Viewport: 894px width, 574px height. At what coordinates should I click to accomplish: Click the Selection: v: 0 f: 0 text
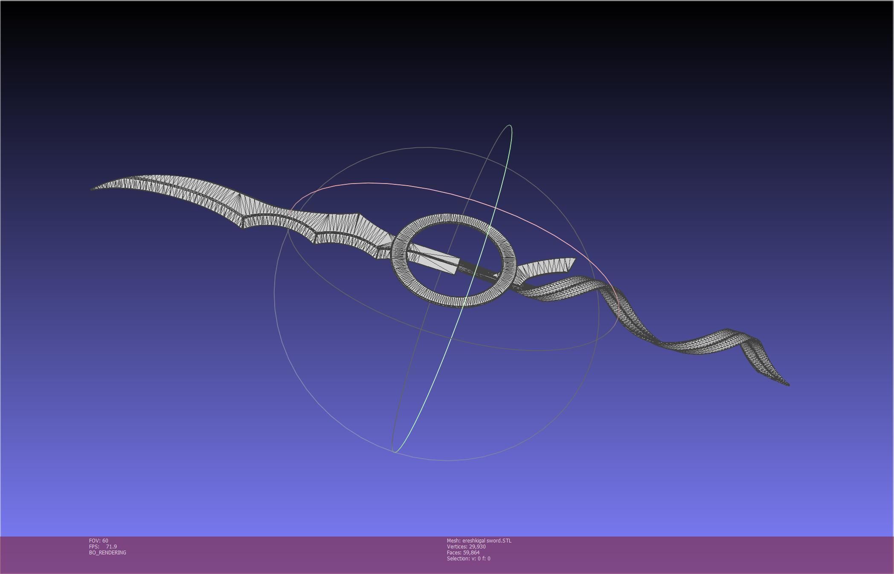[468, 558]
